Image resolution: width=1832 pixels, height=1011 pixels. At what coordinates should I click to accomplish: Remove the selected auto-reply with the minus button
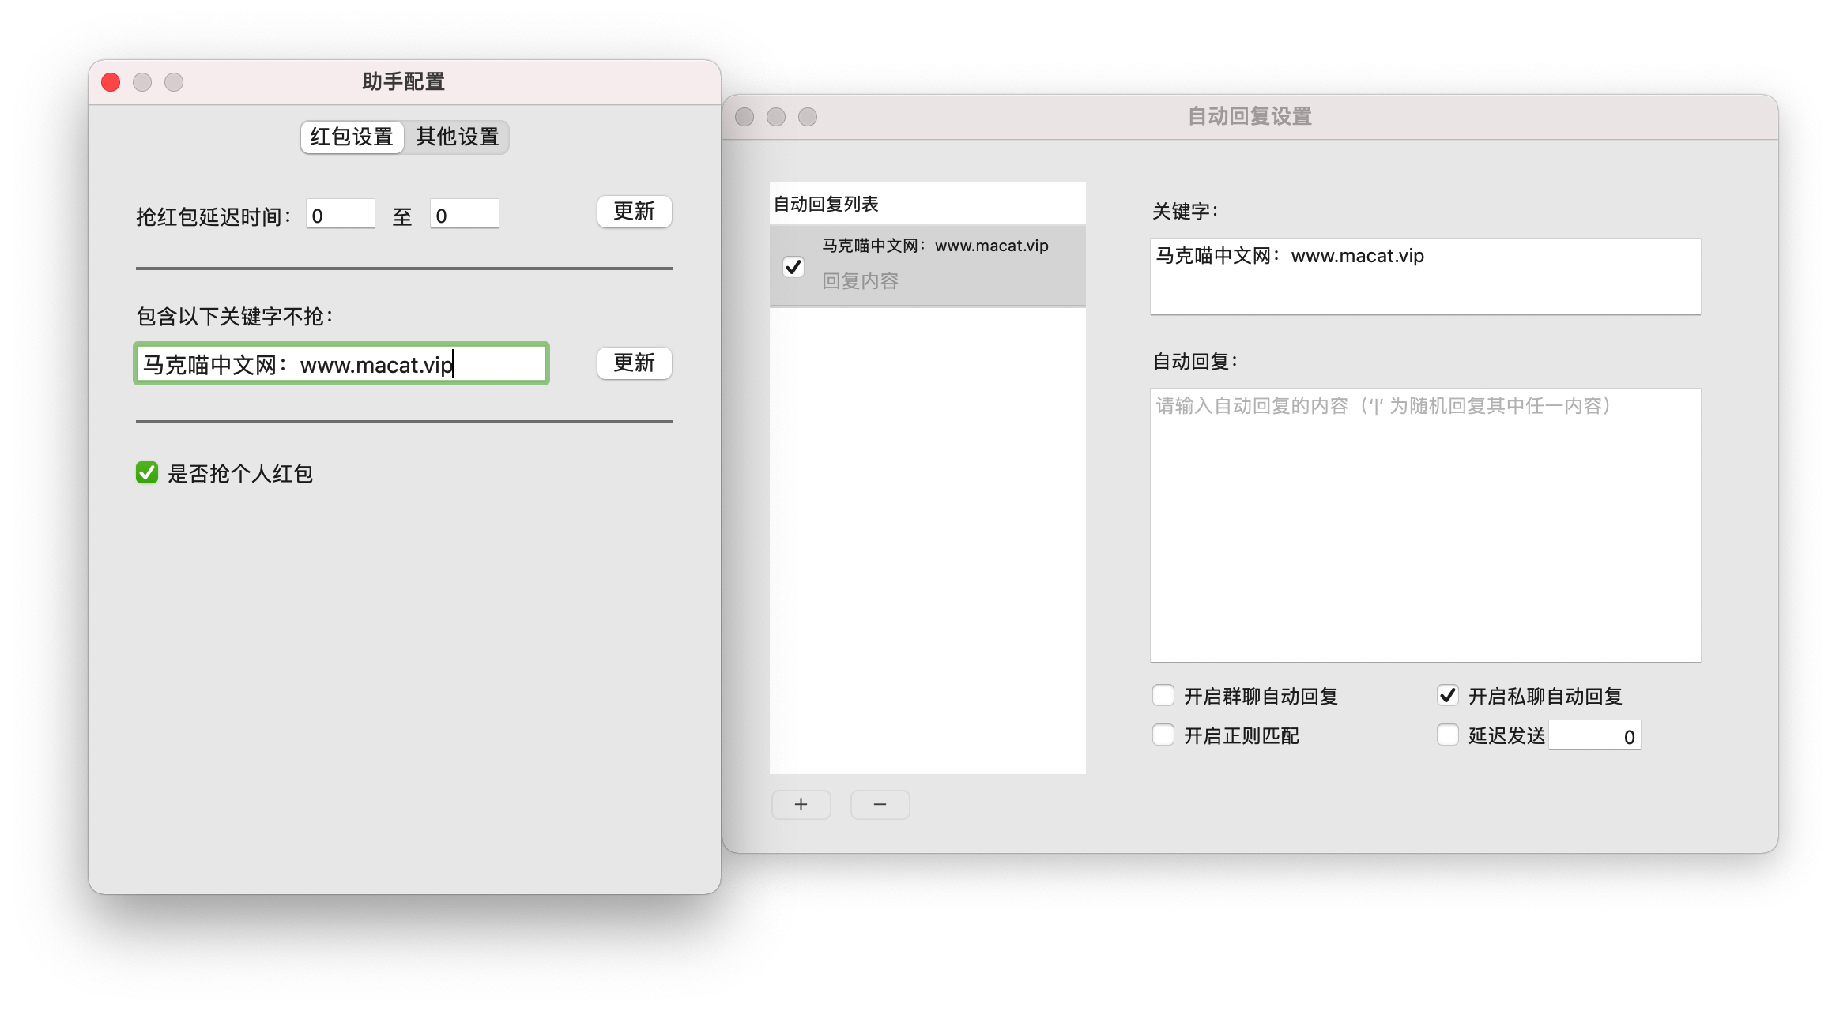(880, 804)
